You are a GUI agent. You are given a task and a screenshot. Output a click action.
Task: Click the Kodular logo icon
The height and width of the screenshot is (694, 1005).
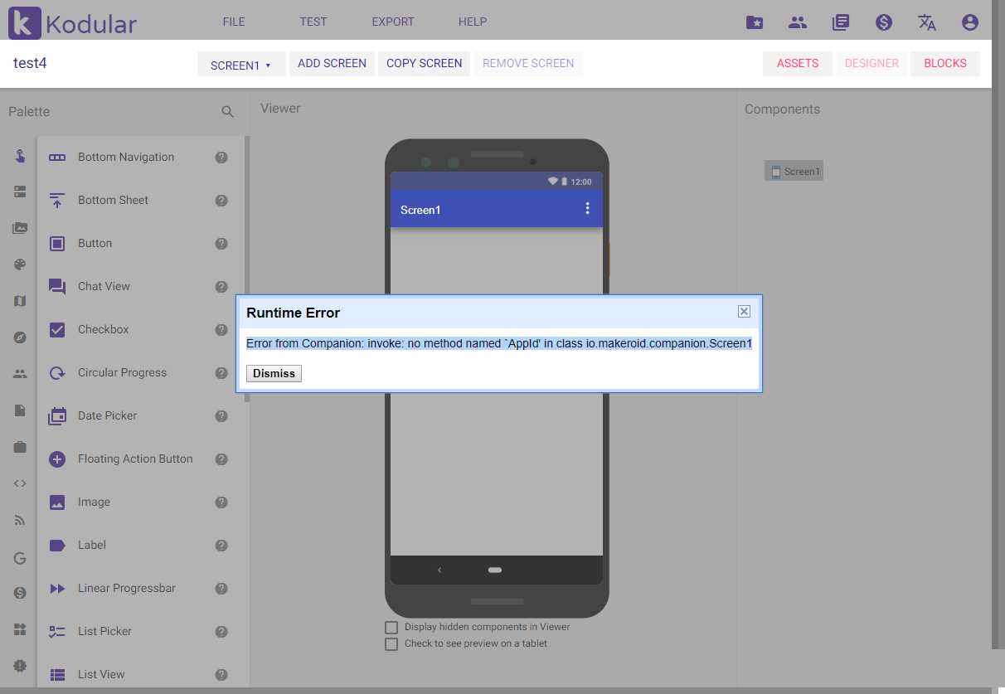tap(24, 22)
